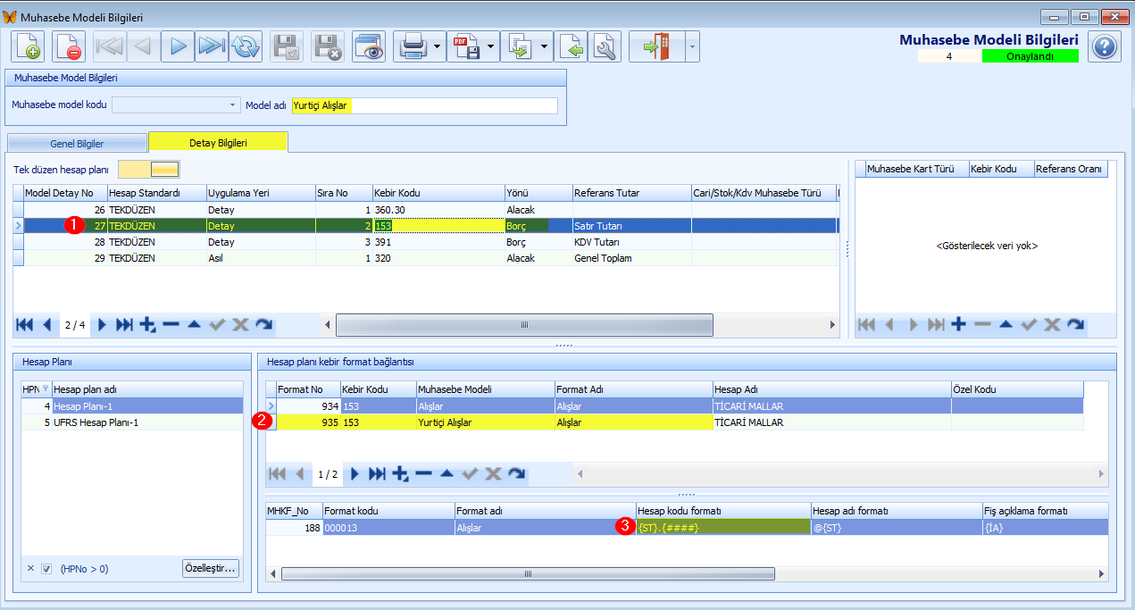Remove the HPNo filter with the X
Viewport: 1135px width, 610px height.
[30, 568]
